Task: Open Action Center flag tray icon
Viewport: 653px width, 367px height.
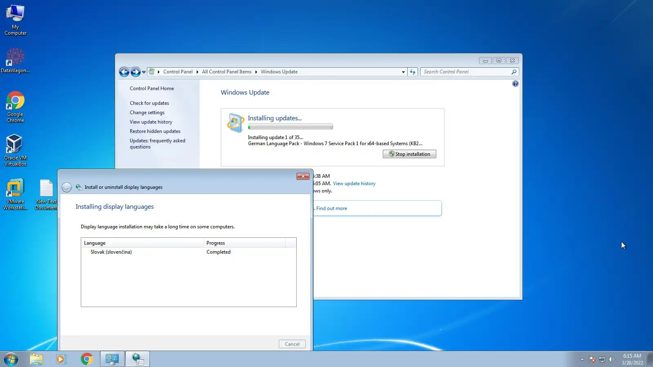Action: pyautogui.click(x=592, y=359)
